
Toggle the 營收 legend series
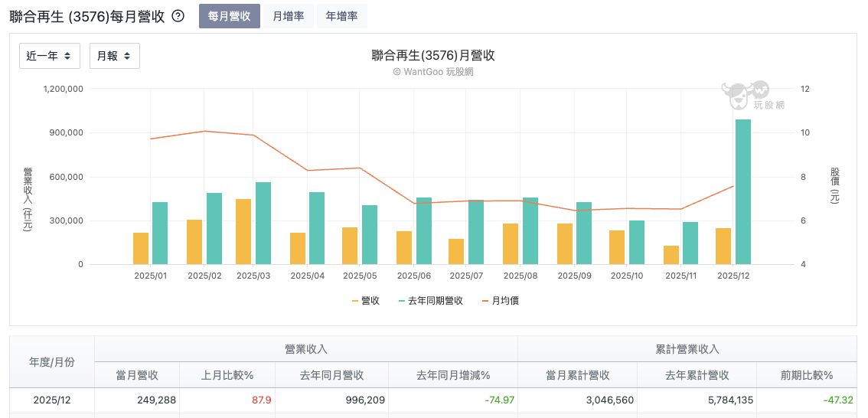click(x=365, y=301)
